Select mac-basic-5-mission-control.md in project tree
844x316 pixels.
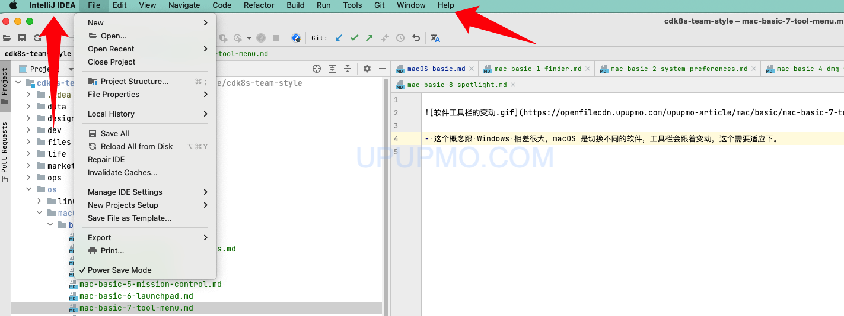click(x=151, y=284)
